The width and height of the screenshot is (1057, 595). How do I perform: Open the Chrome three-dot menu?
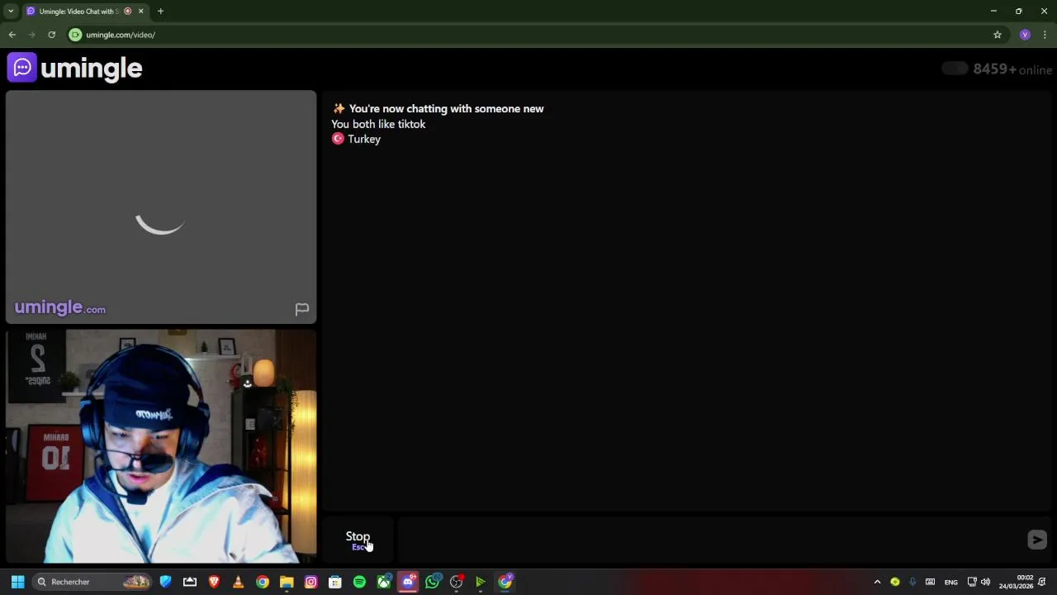(x=1045, y=35)
